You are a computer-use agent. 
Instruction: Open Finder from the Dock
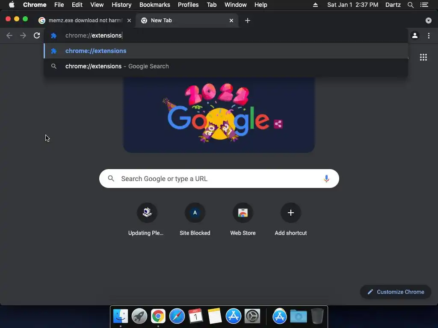(x=121, y=316)
